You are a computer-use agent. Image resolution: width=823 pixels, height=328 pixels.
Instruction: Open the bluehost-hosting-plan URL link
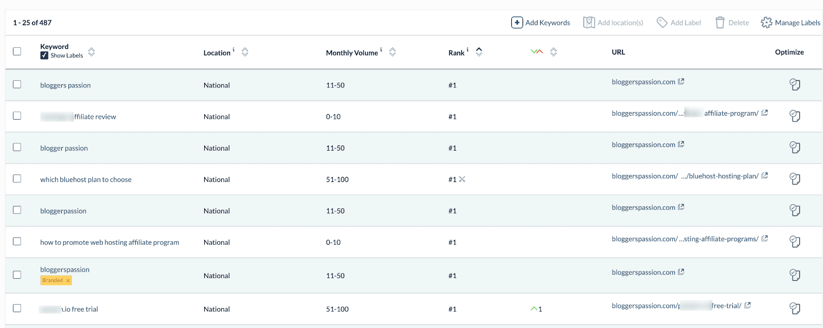pyautogui.click(x=685, y=176)
